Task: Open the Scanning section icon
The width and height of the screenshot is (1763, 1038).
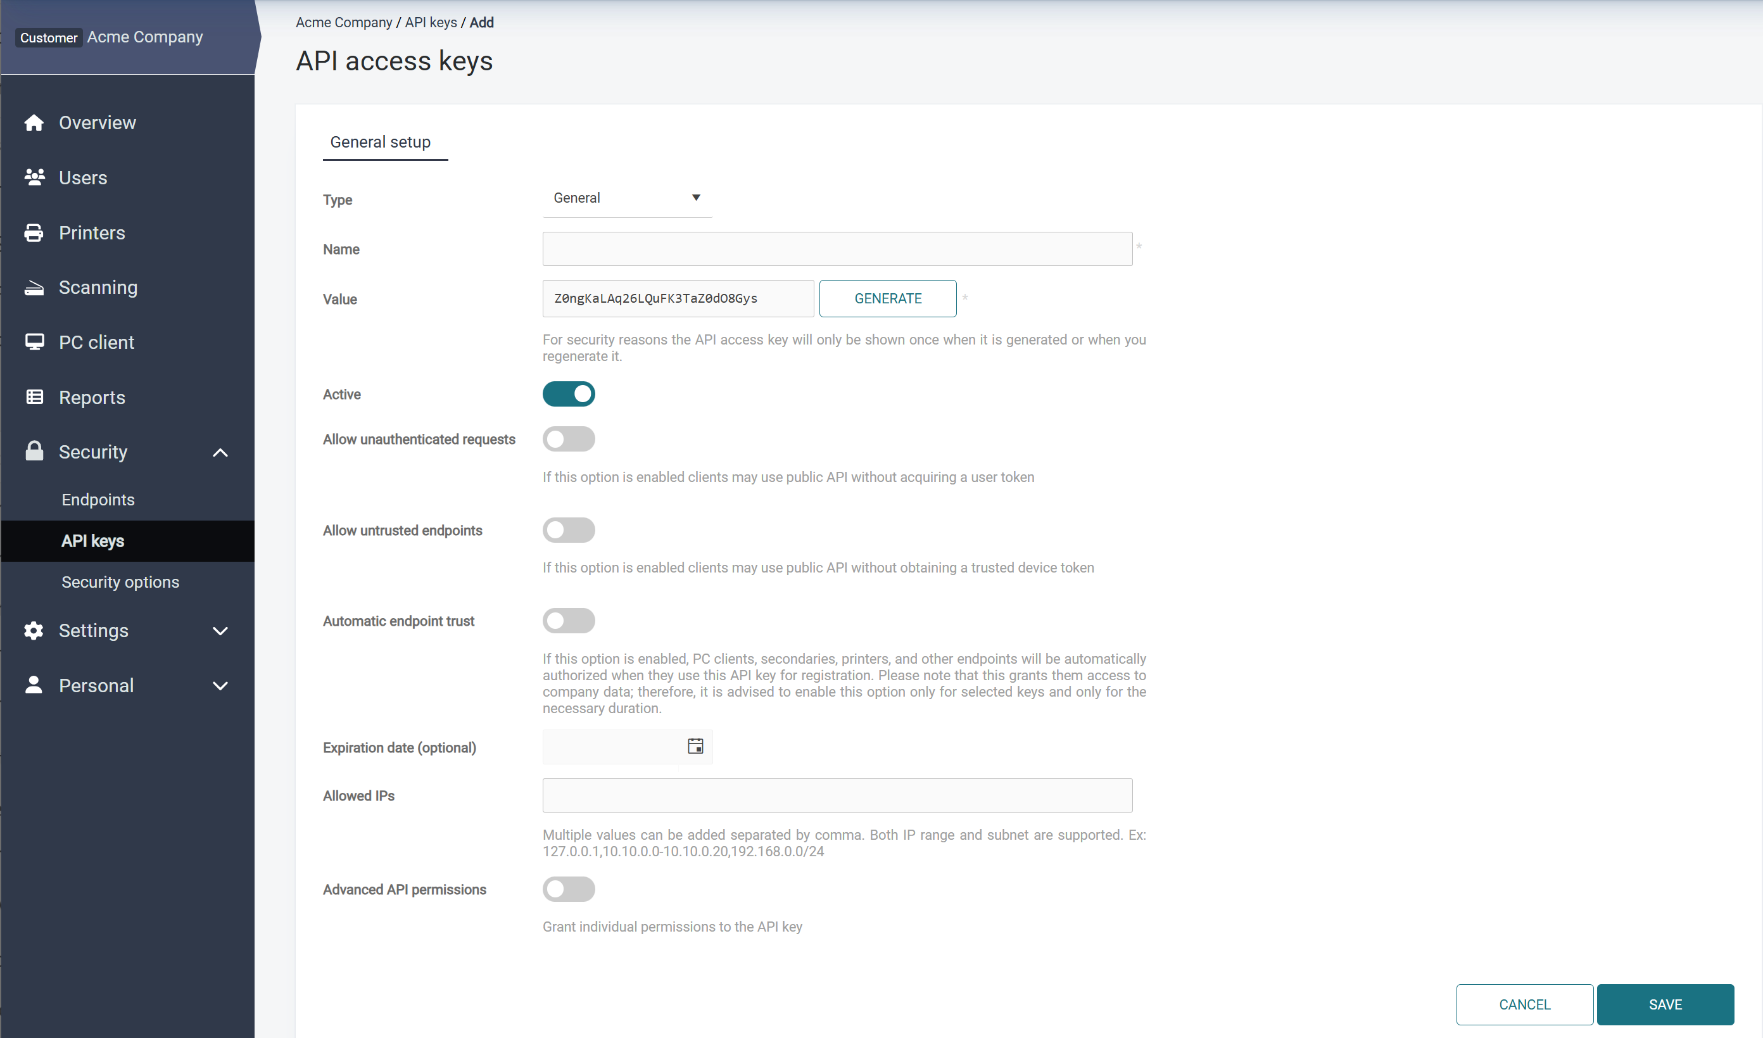Action: 34,287
